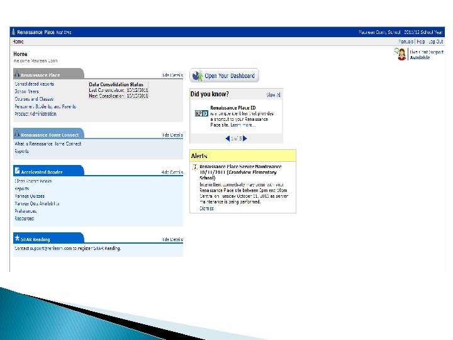Open the Help link
The height and width of the screenshot is (340, 453).
coord(421,42)
